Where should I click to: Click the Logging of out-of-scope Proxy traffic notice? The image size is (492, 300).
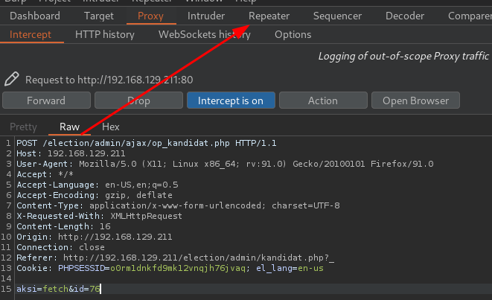(403, 56)
